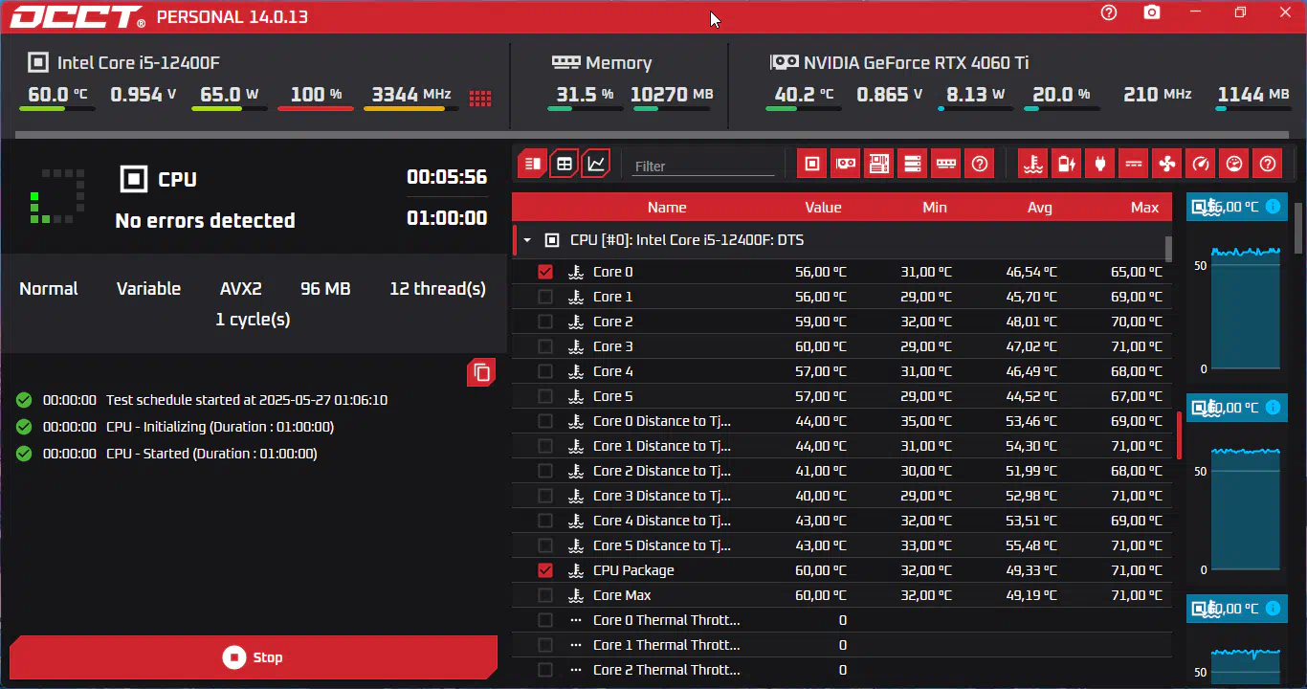Filter sensors by current icon beside the fan
This screenshot has width=1307, height=689.
[1134, 164]
